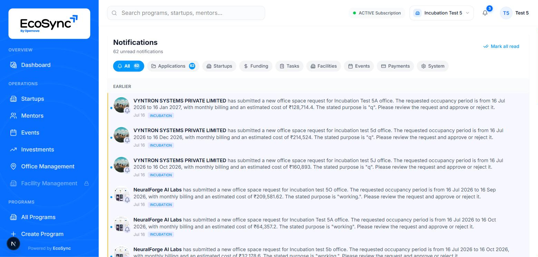
Task: Open the notification bell in header
Action: (485, 13)
